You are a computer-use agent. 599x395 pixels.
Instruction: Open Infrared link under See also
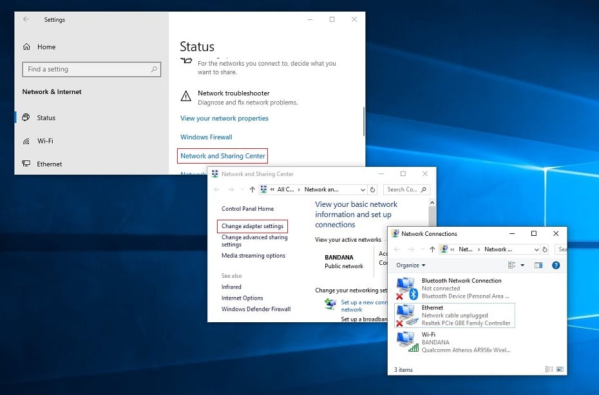click(x=231, y=287)
